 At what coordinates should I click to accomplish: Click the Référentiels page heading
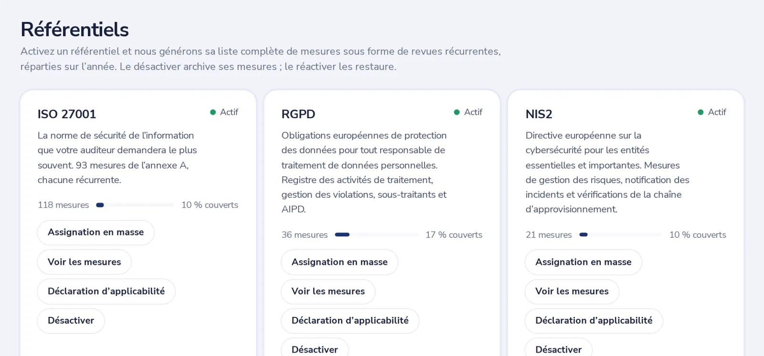click(x=75, y=30)
